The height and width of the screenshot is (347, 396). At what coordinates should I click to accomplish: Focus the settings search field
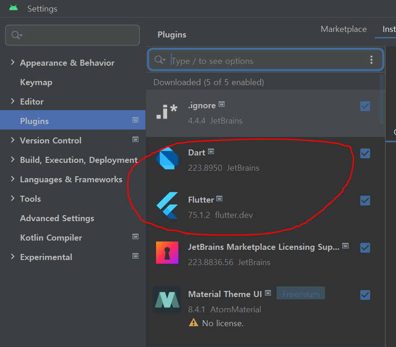pos(72,35)
